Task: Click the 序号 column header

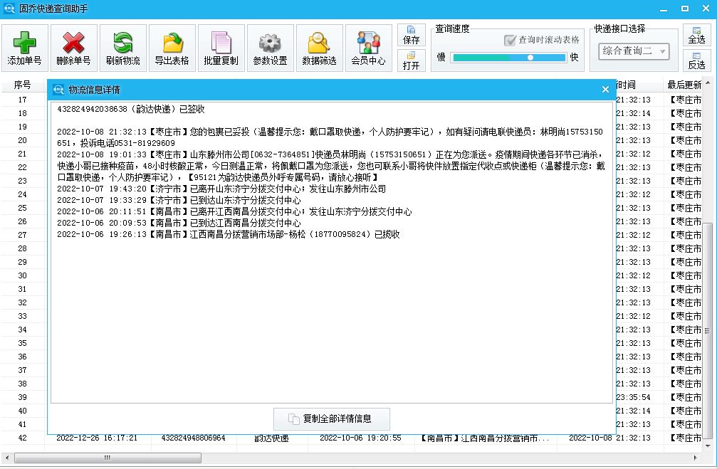Action: (23, 85)
